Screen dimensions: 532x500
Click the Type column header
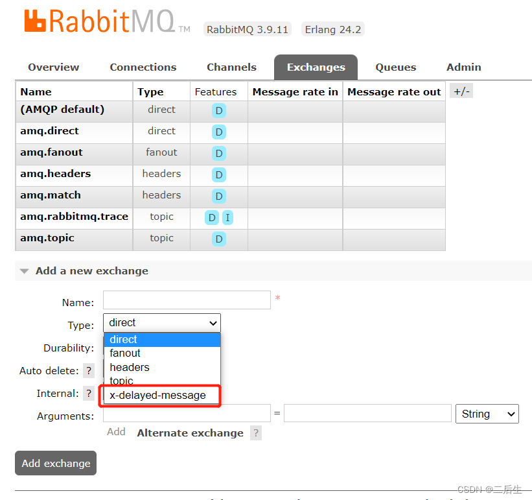click(150, 92)
